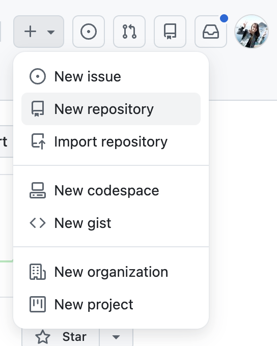Open the Pull requests icon in the header
This screenshot has height=346, width=277.
tap(129, 32)
